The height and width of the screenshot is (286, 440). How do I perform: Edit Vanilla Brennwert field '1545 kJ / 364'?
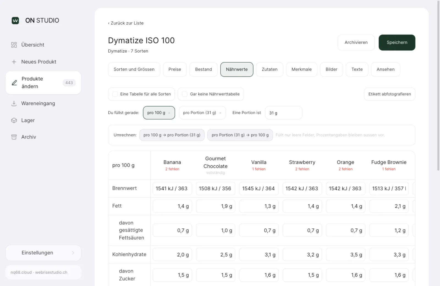coord(259,188)
